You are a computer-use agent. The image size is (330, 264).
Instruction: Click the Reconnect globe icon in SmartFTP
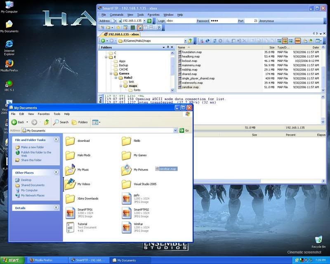coord(207,41)
